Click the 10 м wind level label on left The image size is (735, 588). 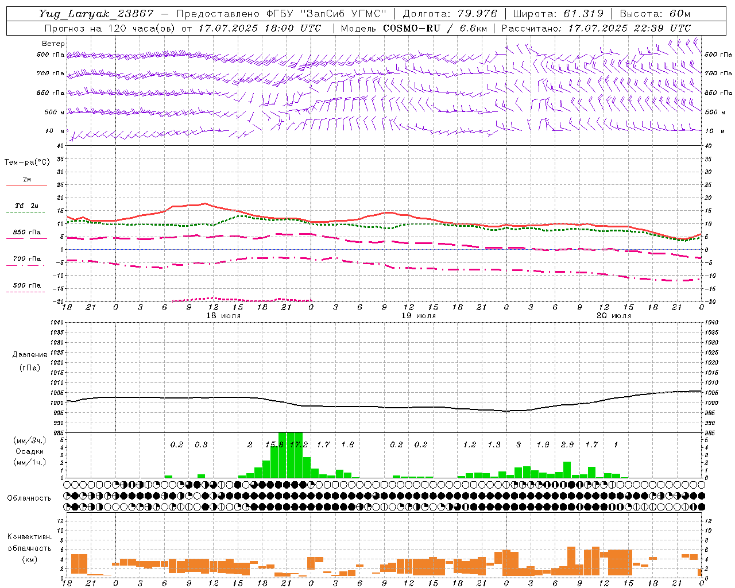(55, 131)
